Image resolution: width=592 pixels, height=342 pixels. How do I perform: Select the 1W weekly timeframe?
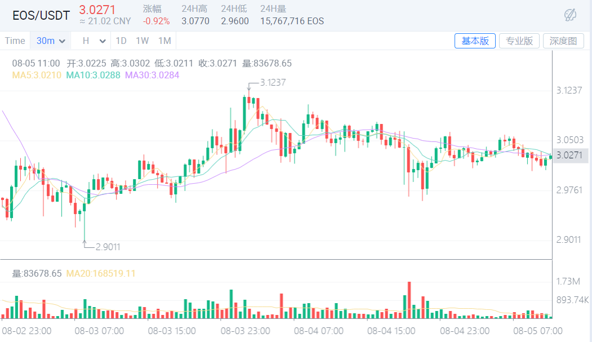[142, 40]
